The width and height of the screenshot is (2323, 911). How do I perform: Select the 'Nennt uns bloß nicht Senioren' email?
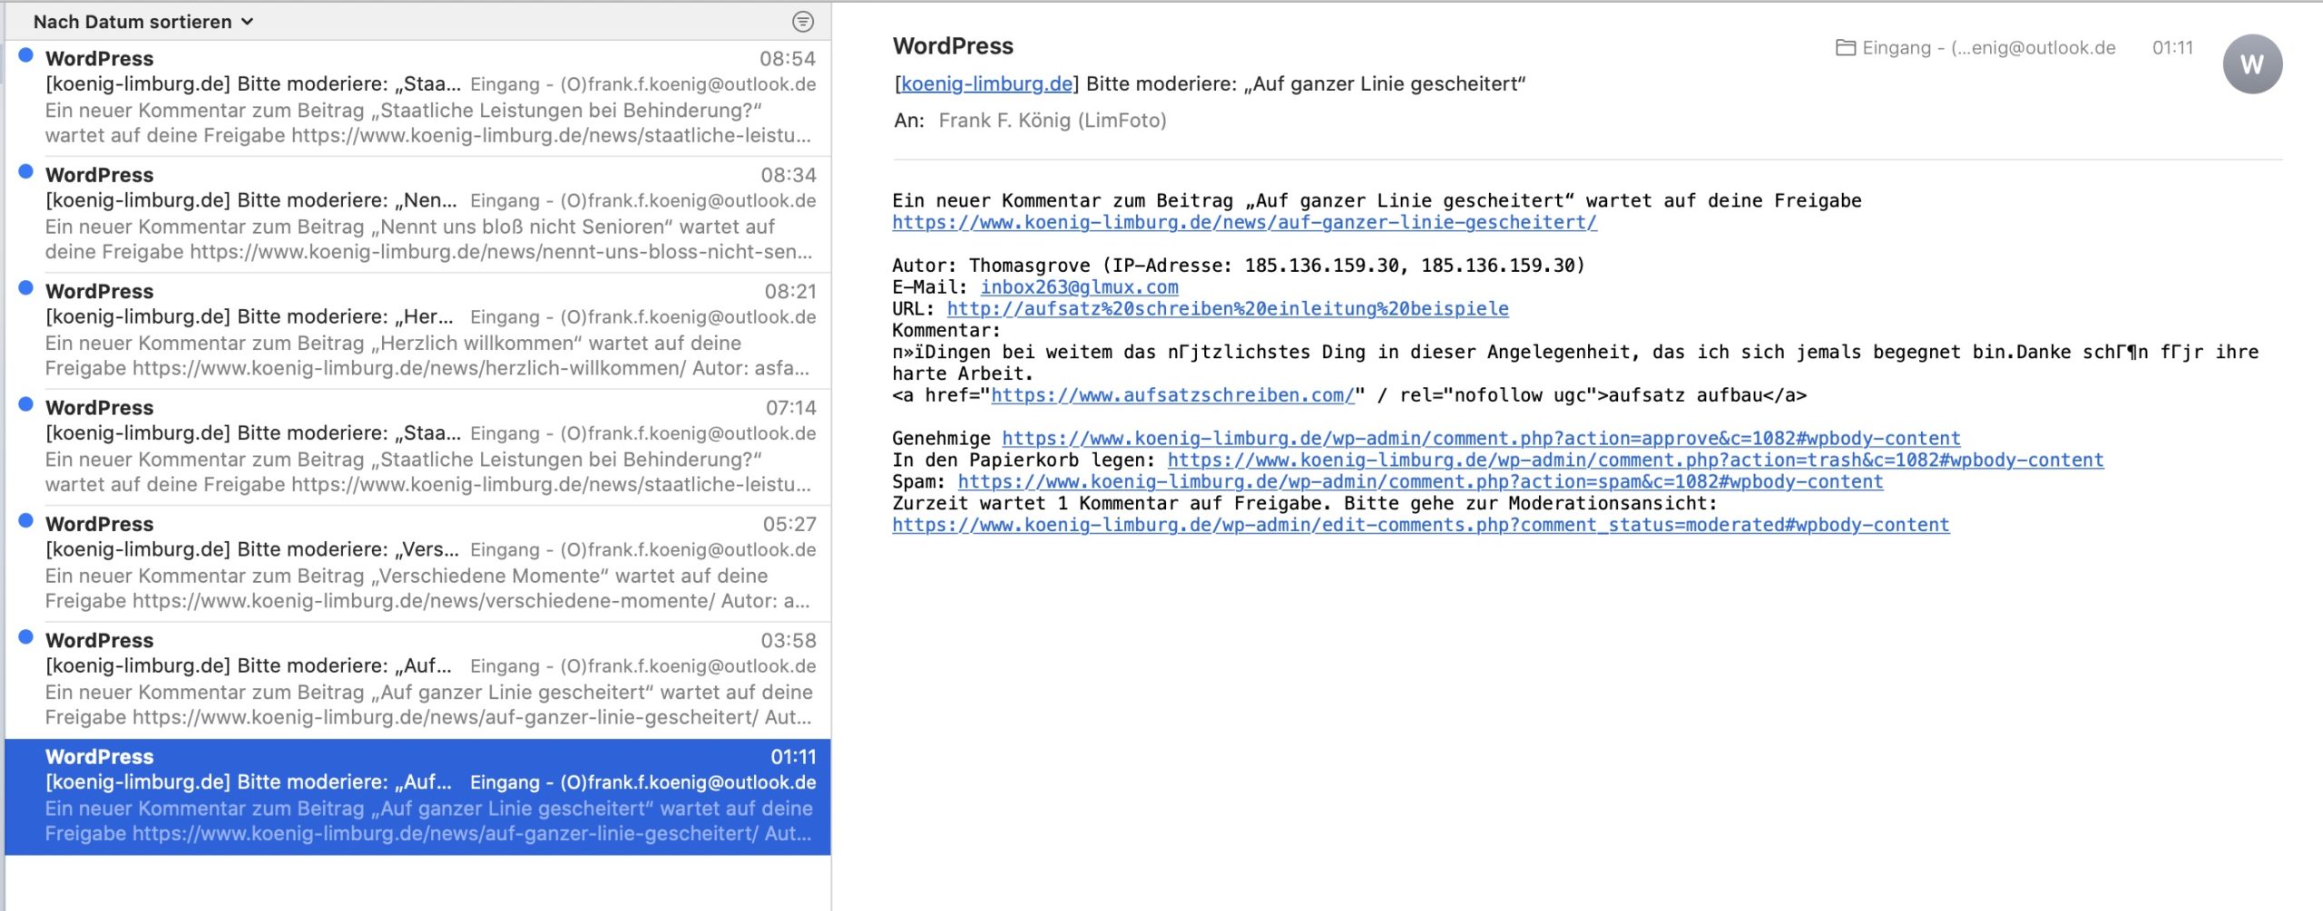(417, 214)
